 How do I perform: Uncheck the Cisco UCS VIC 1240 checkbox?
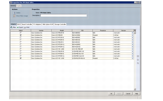tap(21, 58)
